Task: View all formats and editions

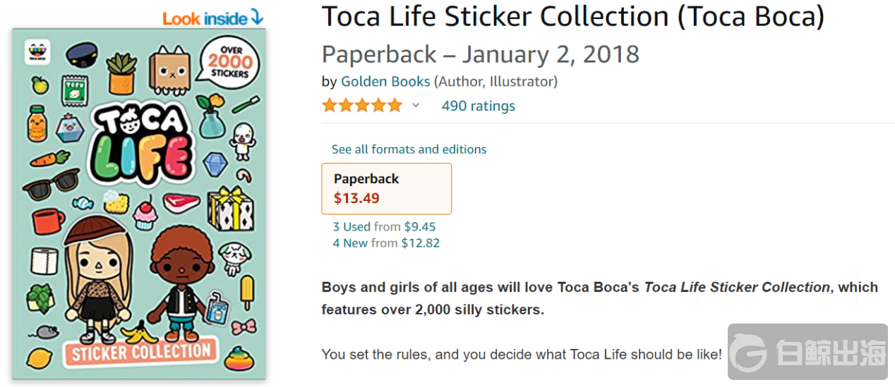Action: (x=409, y=149)
